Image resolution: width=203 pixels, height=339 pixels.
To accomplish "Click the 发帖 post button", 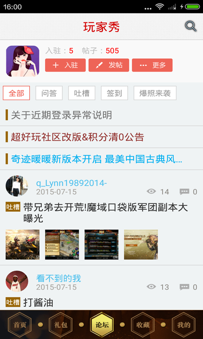I will point(109,65).
